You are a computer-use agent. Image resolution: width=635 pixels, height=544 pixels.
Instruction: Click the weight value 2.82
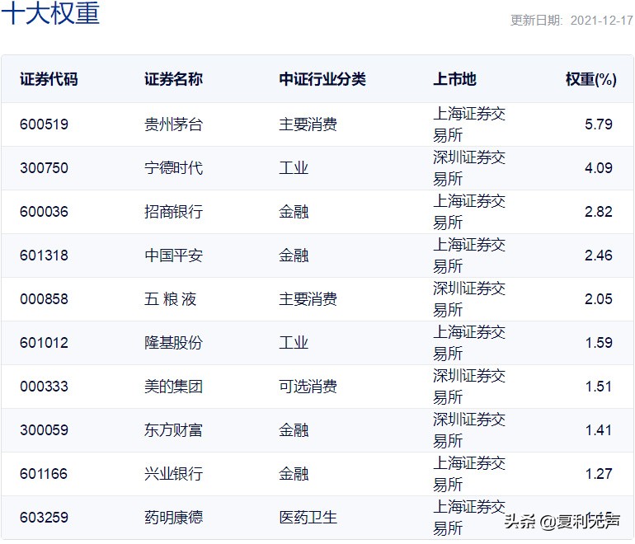point(599,212)
